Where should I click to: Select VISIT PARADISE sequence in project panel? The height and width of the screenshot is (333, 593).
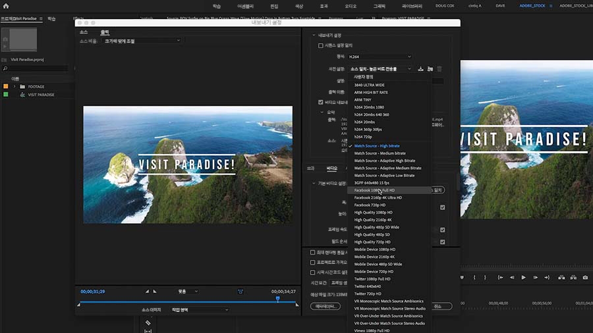point(41,95)
